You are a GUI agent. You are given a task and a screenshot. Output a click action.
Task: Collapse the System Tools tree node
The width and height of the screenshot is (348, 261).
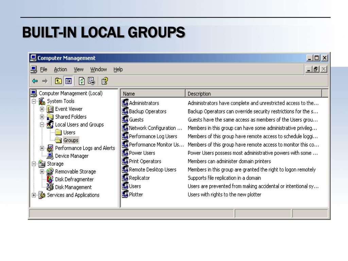coord(34,101)
